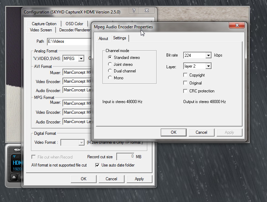Switch to the About tab
This screenshot has height=202, width=267.
click(x=103, y=39)
